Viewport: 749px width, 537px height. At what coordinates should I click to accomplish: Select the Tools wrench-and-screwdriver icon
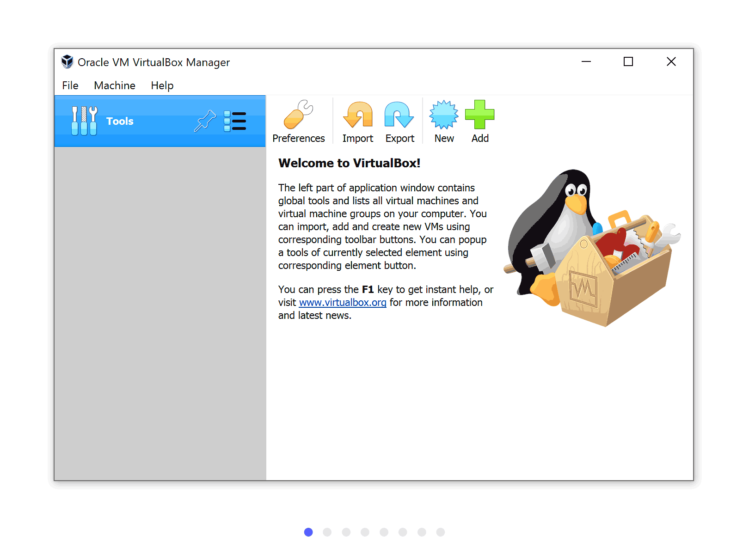(84, 121)
